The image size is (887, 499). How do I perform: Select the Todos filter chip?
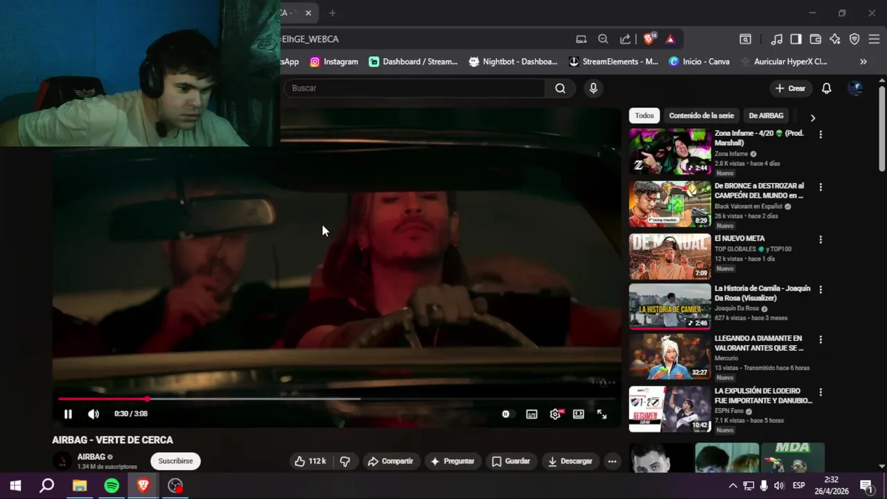click(644, 116)
